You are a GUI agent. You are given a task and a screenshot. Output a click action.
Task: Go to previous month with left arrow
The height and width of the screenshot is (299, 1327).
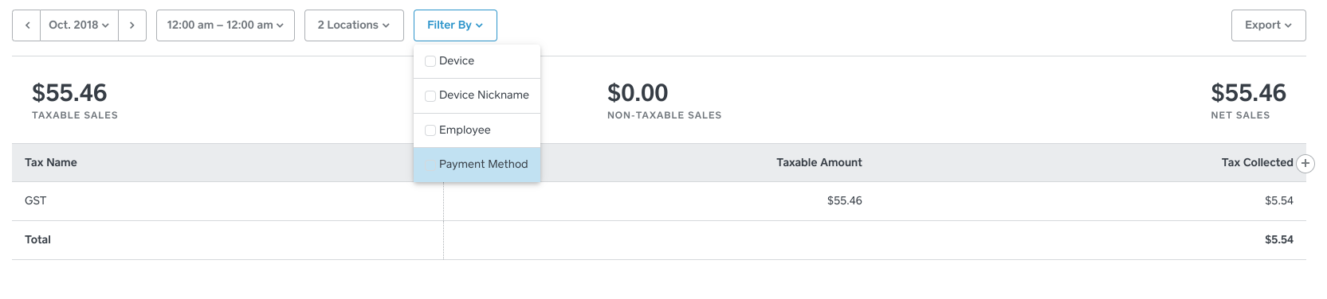(26, 25)
